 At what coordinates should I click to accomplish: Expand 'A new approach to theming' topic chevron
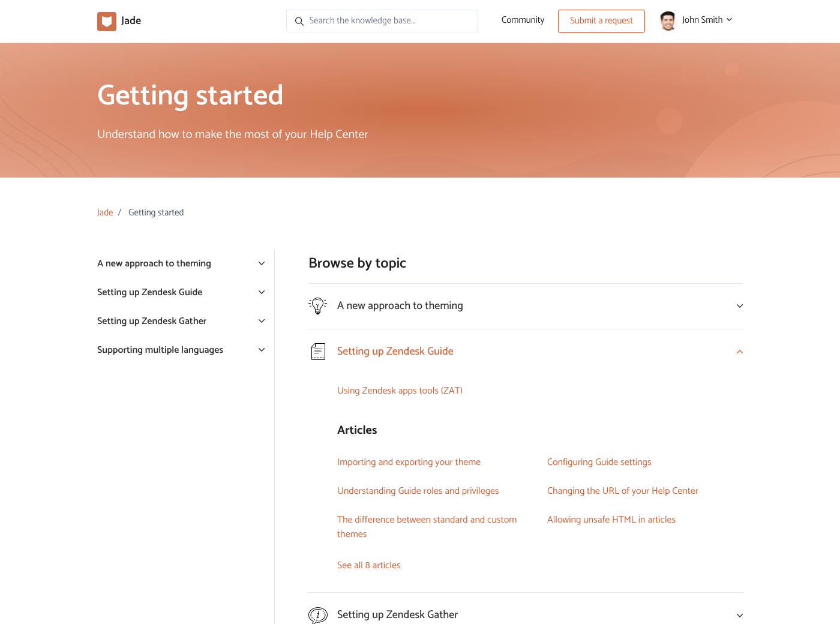[x=739, y=306]
